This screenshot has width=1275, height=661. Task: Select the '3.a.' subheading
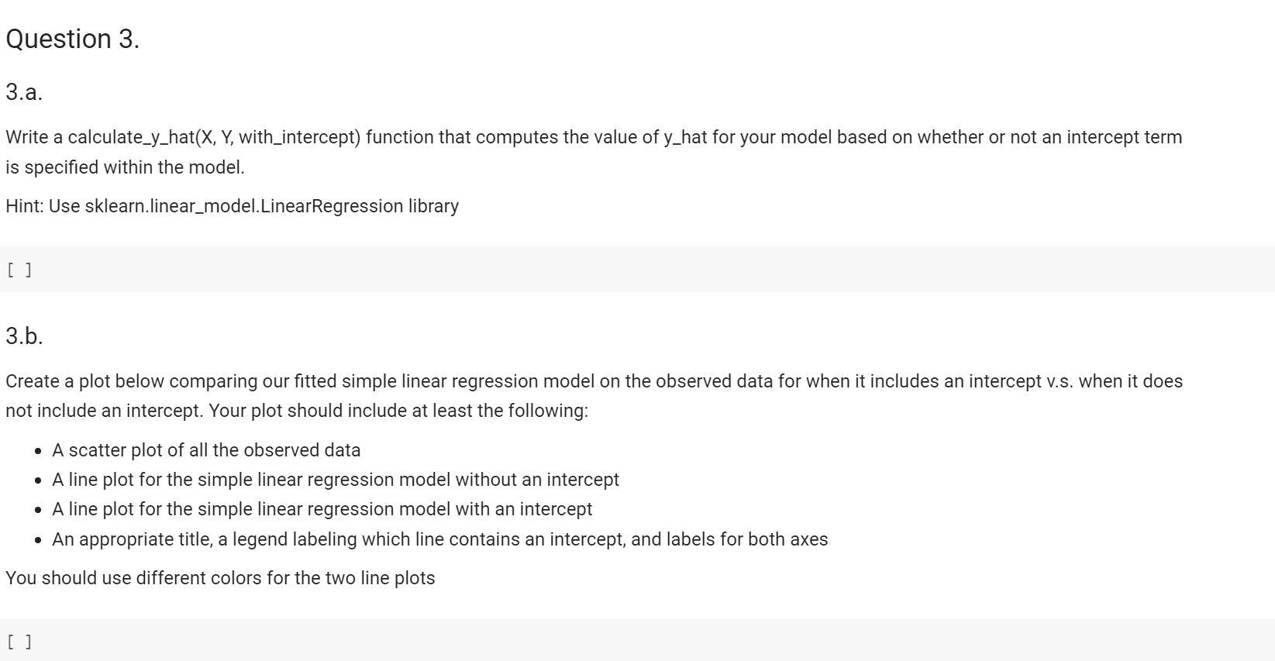coord(24,92)
